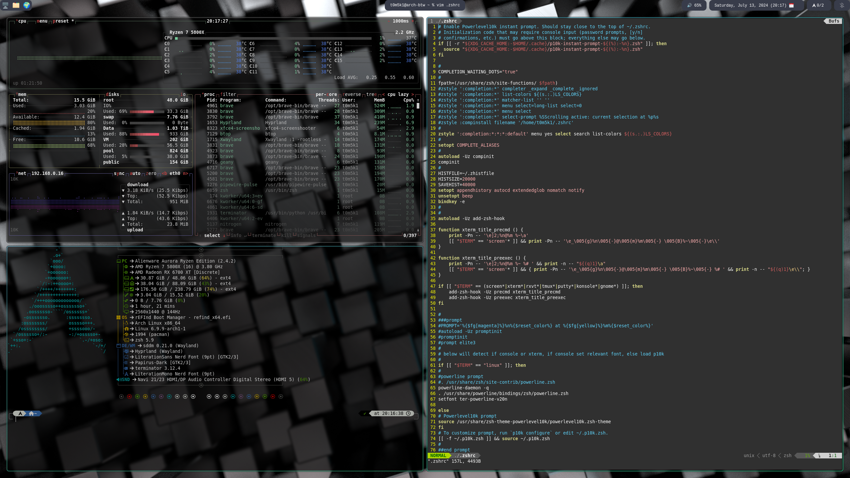850x478 pixels.
Task: Click the terminate action in proc footer
Action: tap(264, 235)
